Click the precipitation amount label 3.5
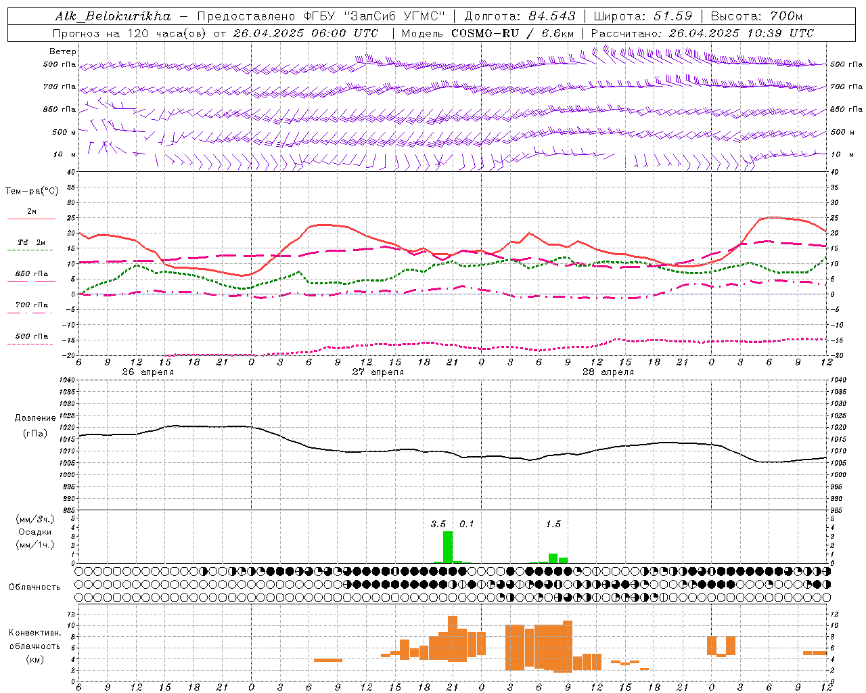Image resolution: width=866 pixels, height=693 pixels. click(x=438, y=524)
